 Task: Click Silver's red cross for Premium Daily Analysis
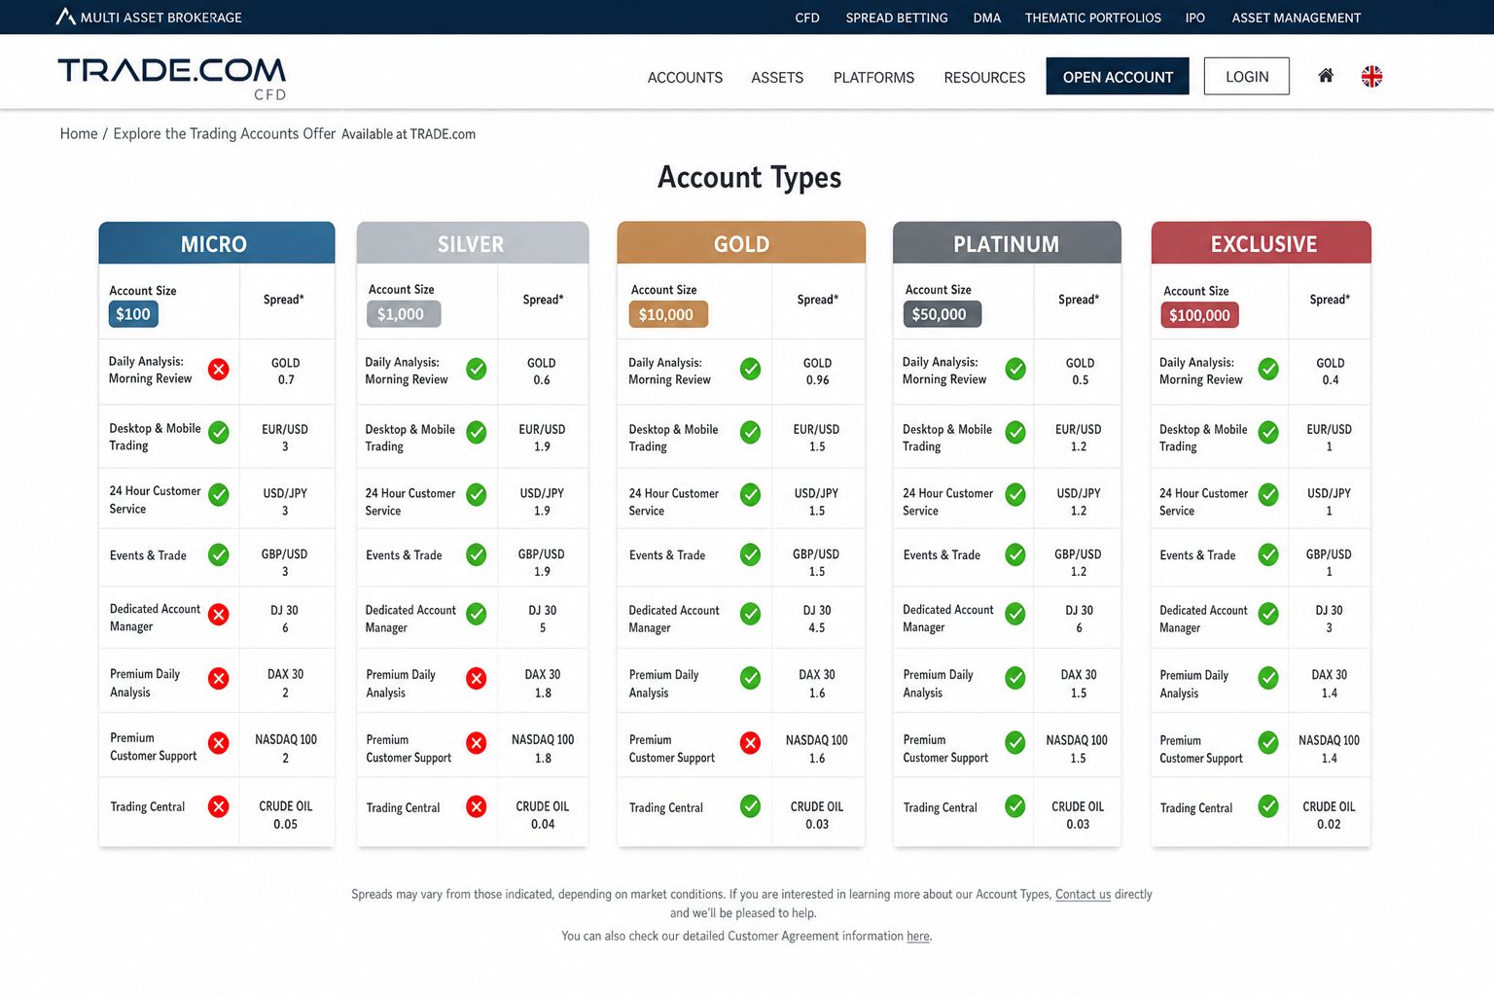477,679
